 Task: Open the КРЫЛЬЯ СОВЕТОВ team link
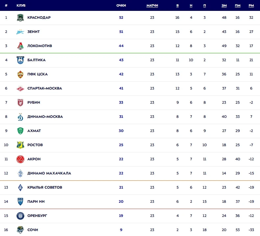[x=45, y=188]
